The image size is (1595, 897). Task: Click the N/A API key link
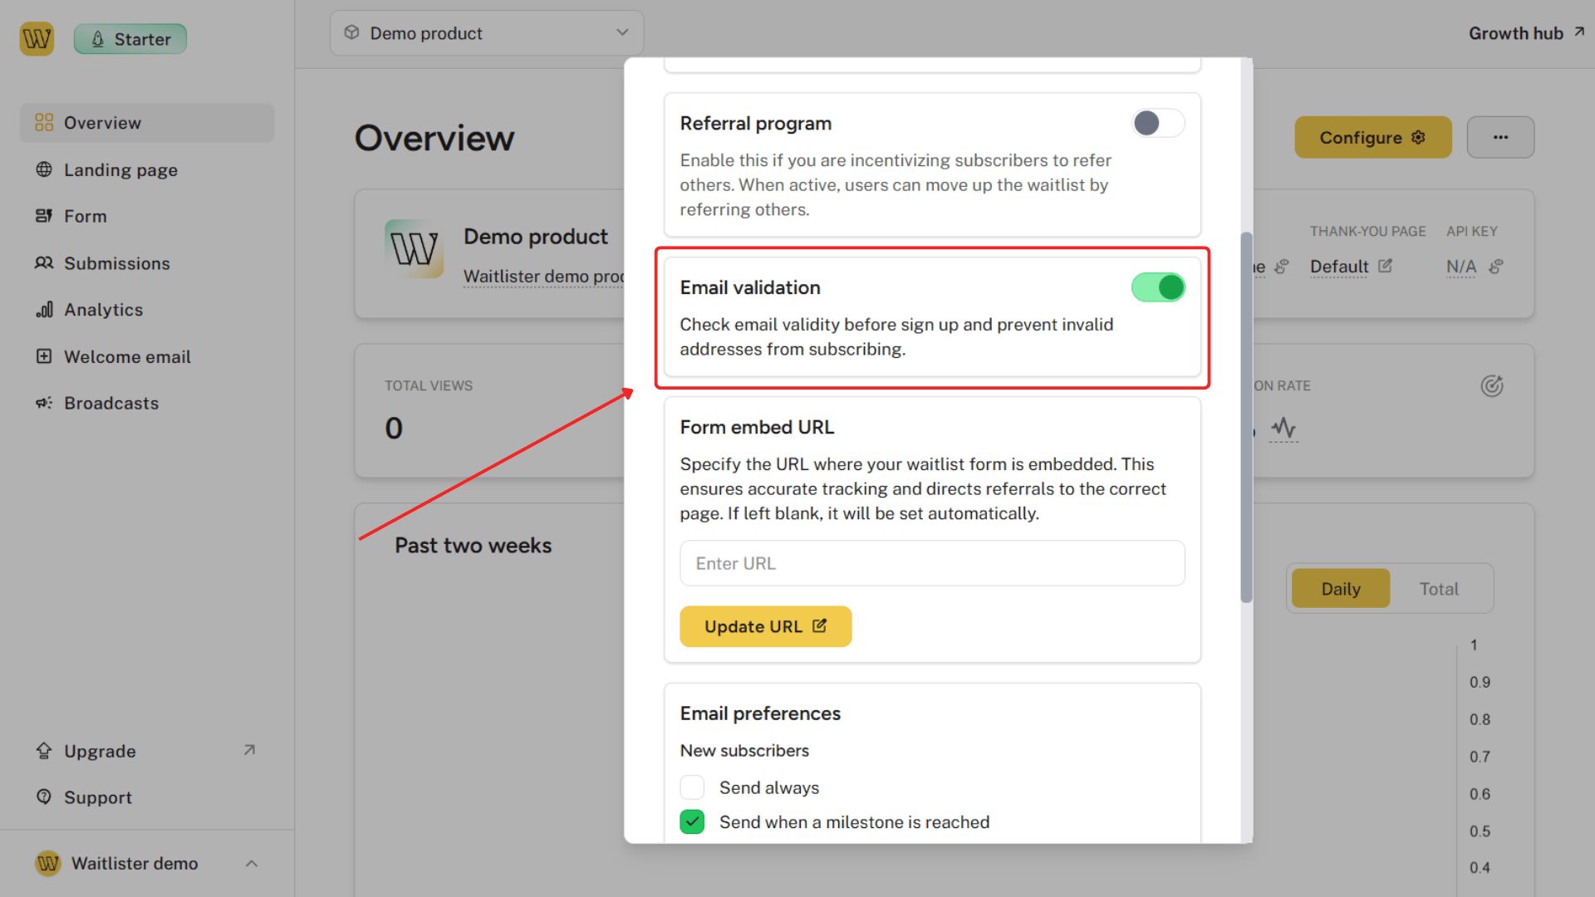click(1461, 267)
